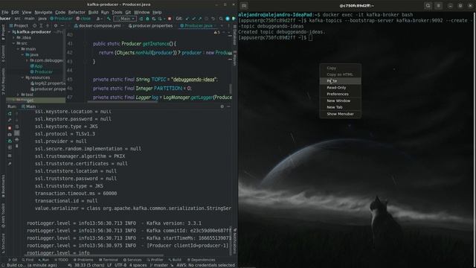
Task: Click the new tab icon in terminal titlebar
Action: (x=244, y=6)
